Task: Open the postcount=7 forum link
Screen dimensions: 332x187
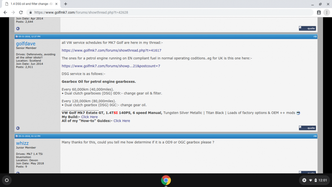Action: [x=111, y=66]
